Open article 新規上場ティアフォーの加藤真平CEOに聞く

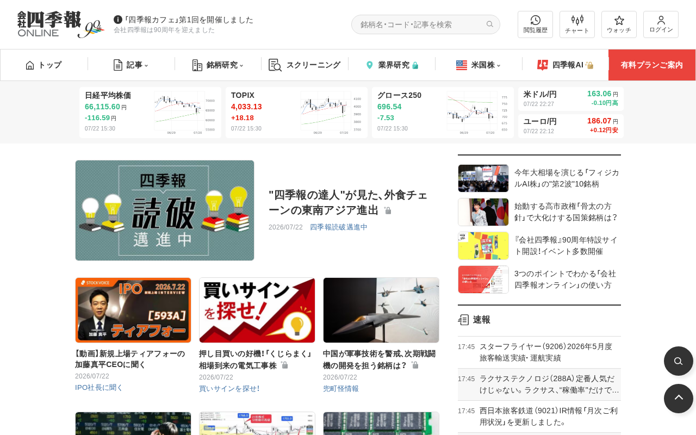pyautogui.click(x=130, y=359)
